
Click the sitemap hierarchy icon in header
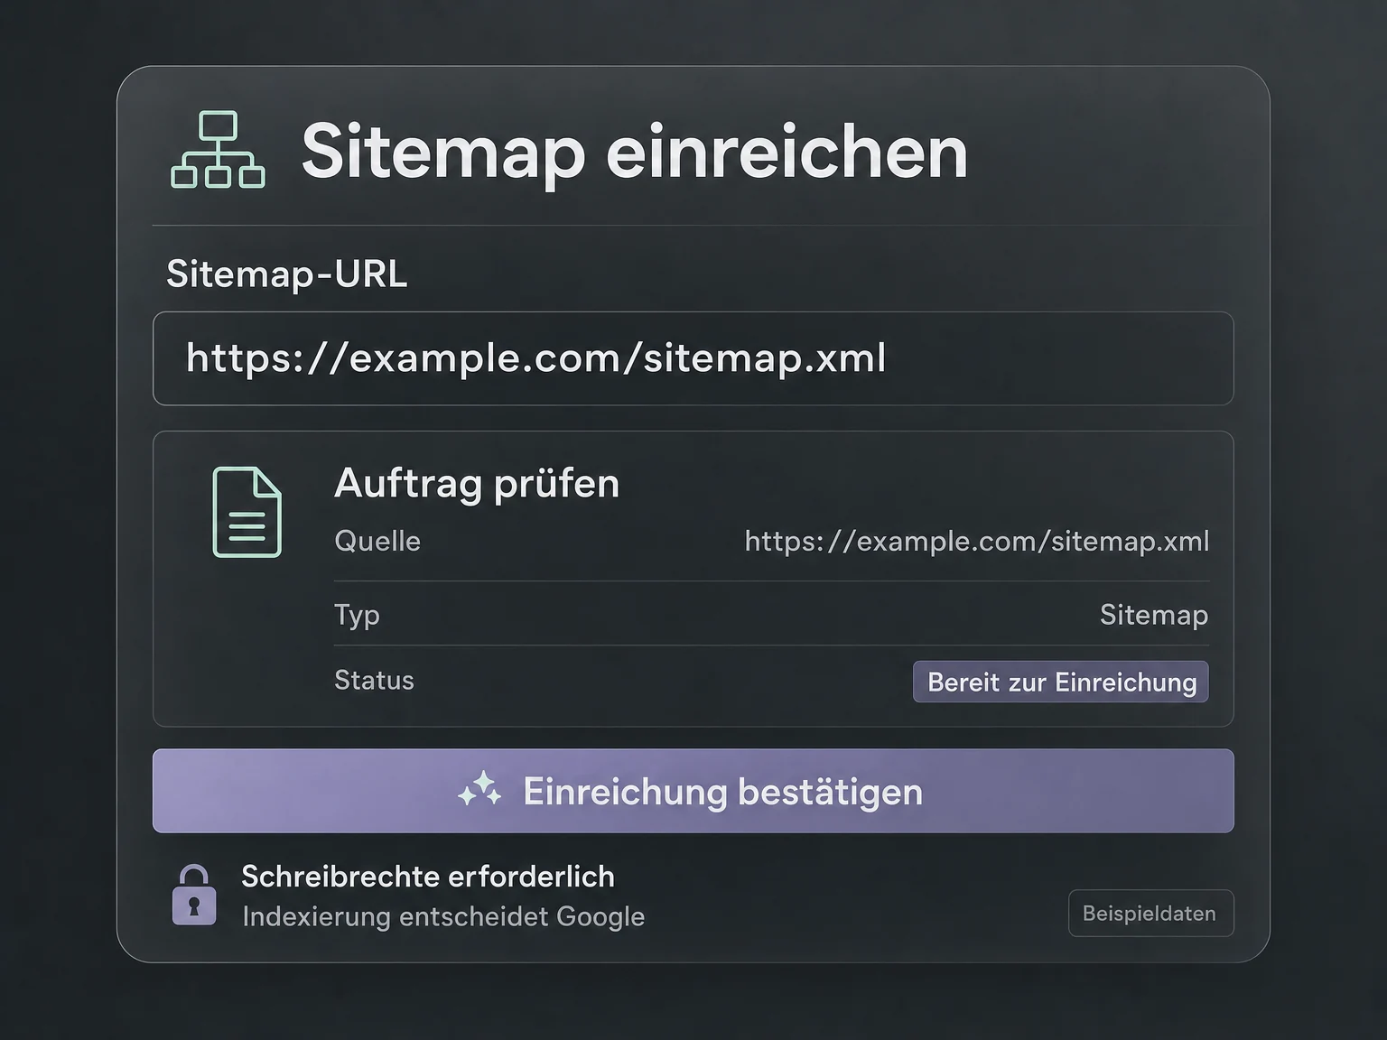point(218,150)
